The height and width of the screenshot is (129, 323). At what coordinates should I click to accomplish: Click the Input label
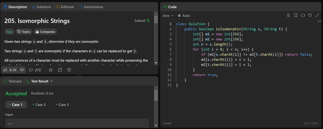pos(9,114)
